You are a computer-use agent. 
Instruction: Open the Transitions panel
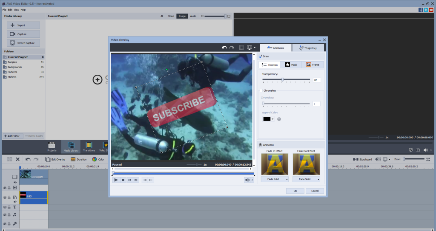coord(89,146)
